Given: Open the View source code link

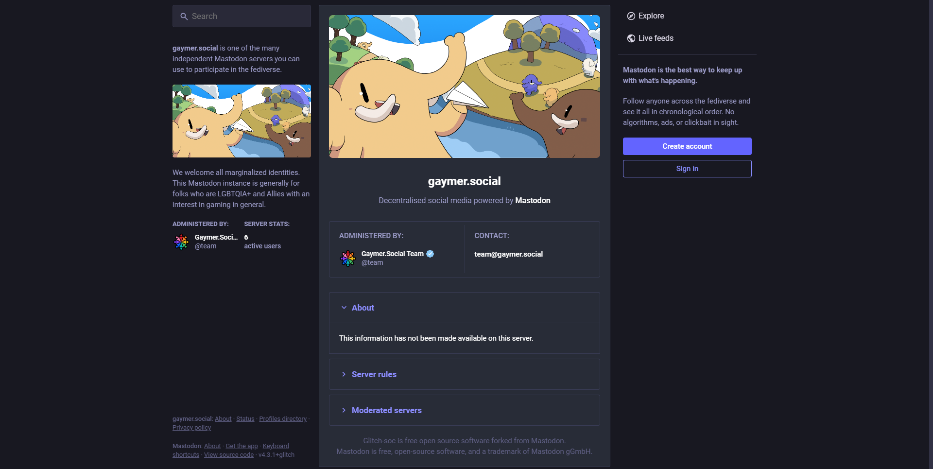Looking at the screenshot, I should [x=229, y=455].
